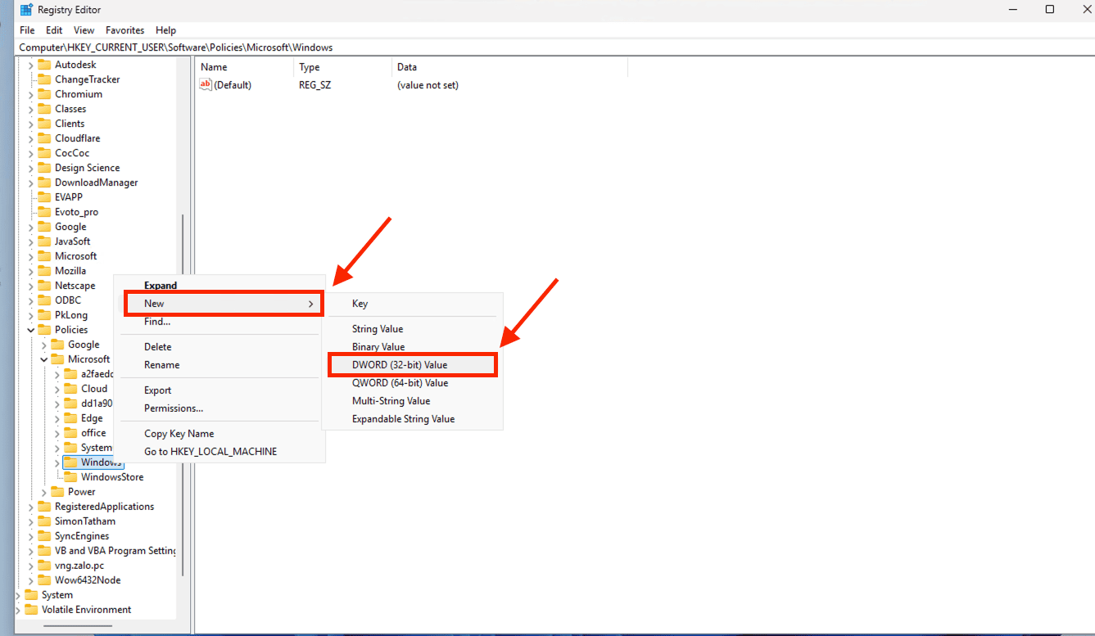Choose Find... from the context menu

click(158, 321)
